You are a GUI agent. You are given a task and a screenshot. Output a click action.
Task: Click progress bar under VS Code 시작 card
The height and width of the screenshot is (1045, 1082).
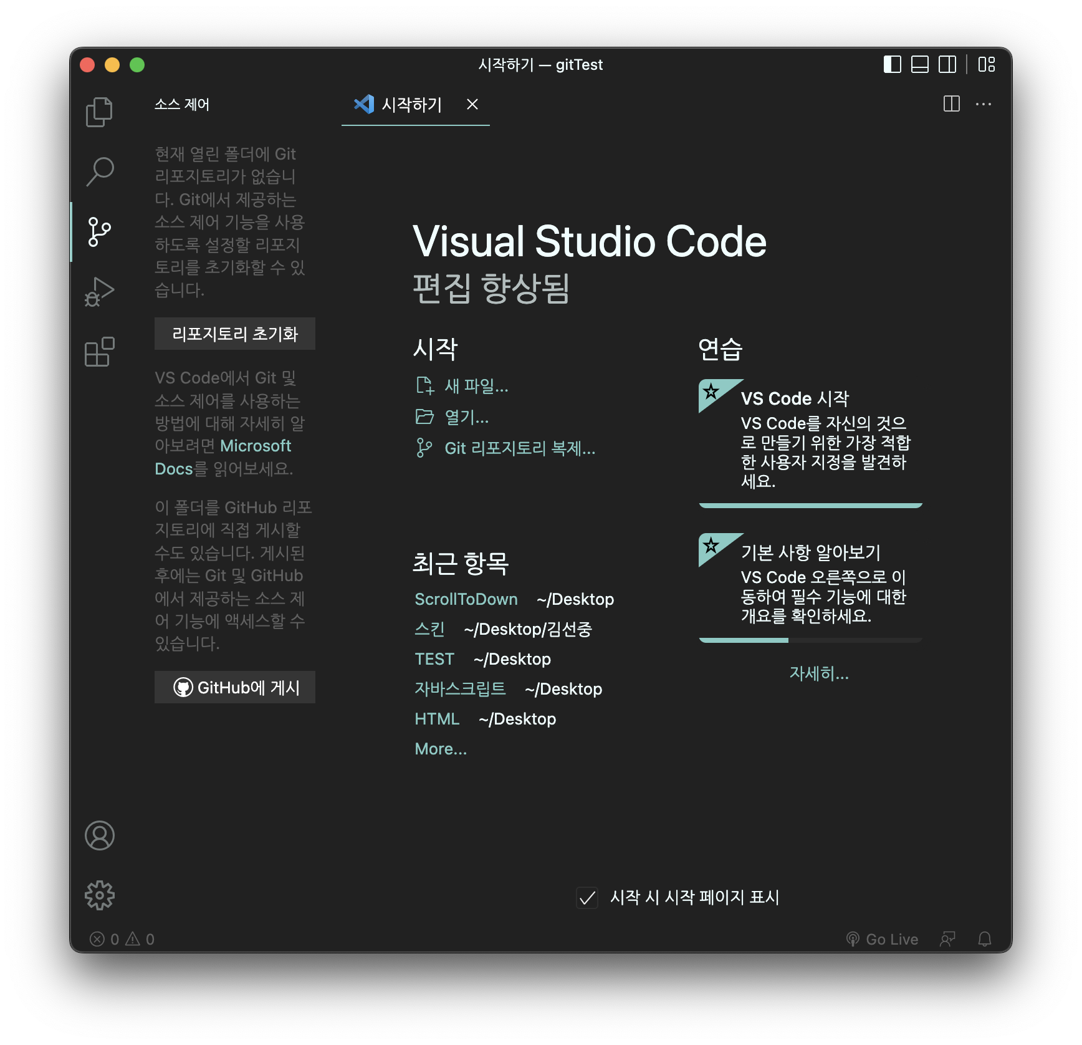coord(810,506)
